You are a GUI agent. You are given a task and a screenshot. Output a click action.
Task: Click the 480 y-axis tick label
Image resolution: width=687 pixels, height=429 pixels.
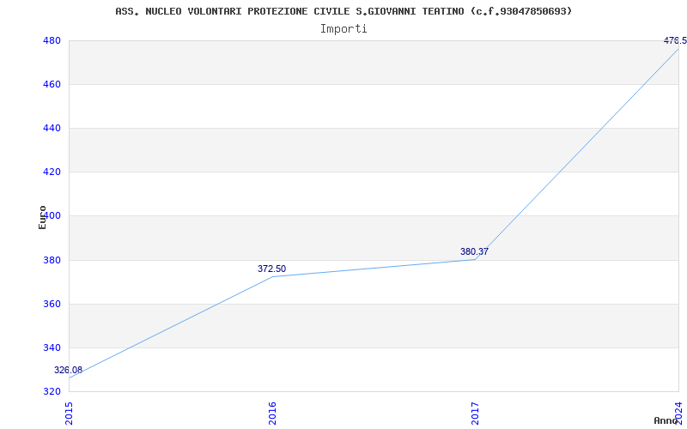click(x=52, y=40)
